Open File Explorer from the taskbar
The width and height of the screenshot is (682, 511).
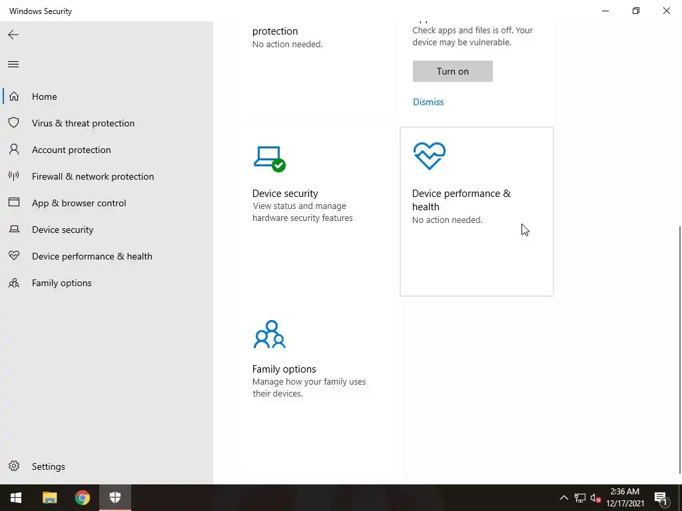point(49,498)
